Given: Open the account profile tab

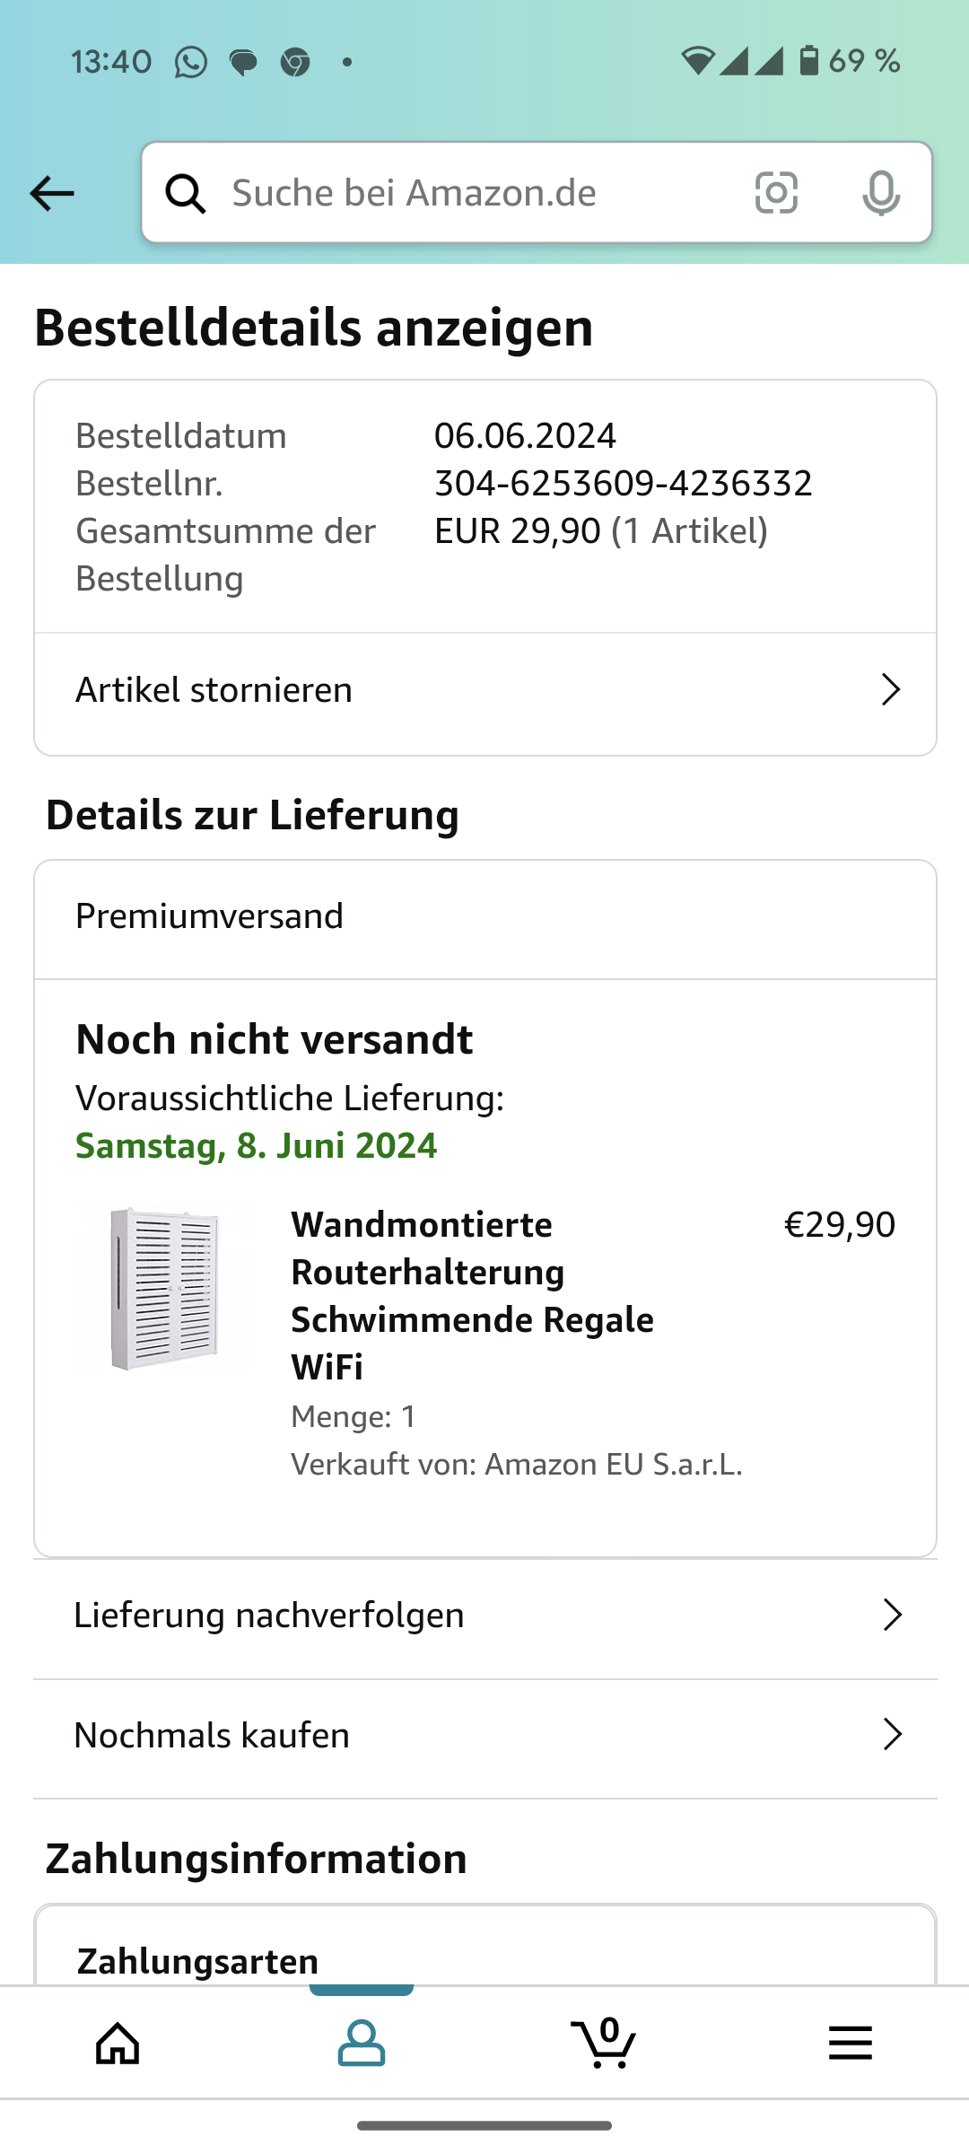Looking at the screenshot, I should coord(362,2044).
